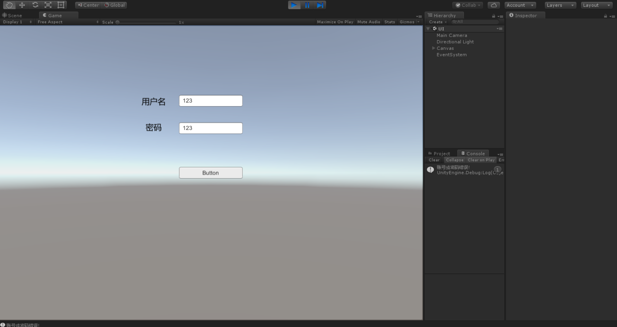This screenshot has width=617, height=327.
Task: Select the Scale tool
Action: (48, 5)
